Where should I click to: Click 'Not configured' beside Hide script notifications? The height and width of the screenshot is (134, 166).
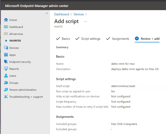[x=121, y=96]
